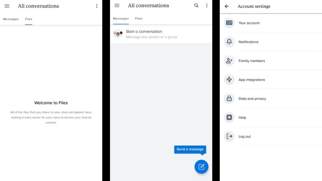Screen dimensions: 322x181
Task: Click the Notifications bell icon
Action: pos(229,42)
